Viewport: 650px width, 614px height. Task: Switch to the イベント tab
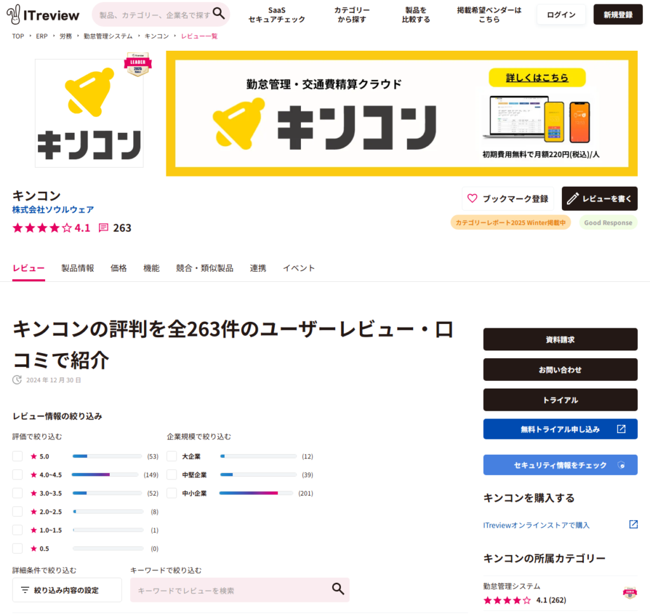pyautogui.click(x=299, y=268)
